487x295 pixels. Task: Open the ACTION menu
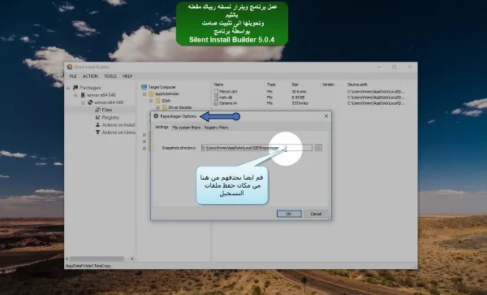click(x=90, y=76)
